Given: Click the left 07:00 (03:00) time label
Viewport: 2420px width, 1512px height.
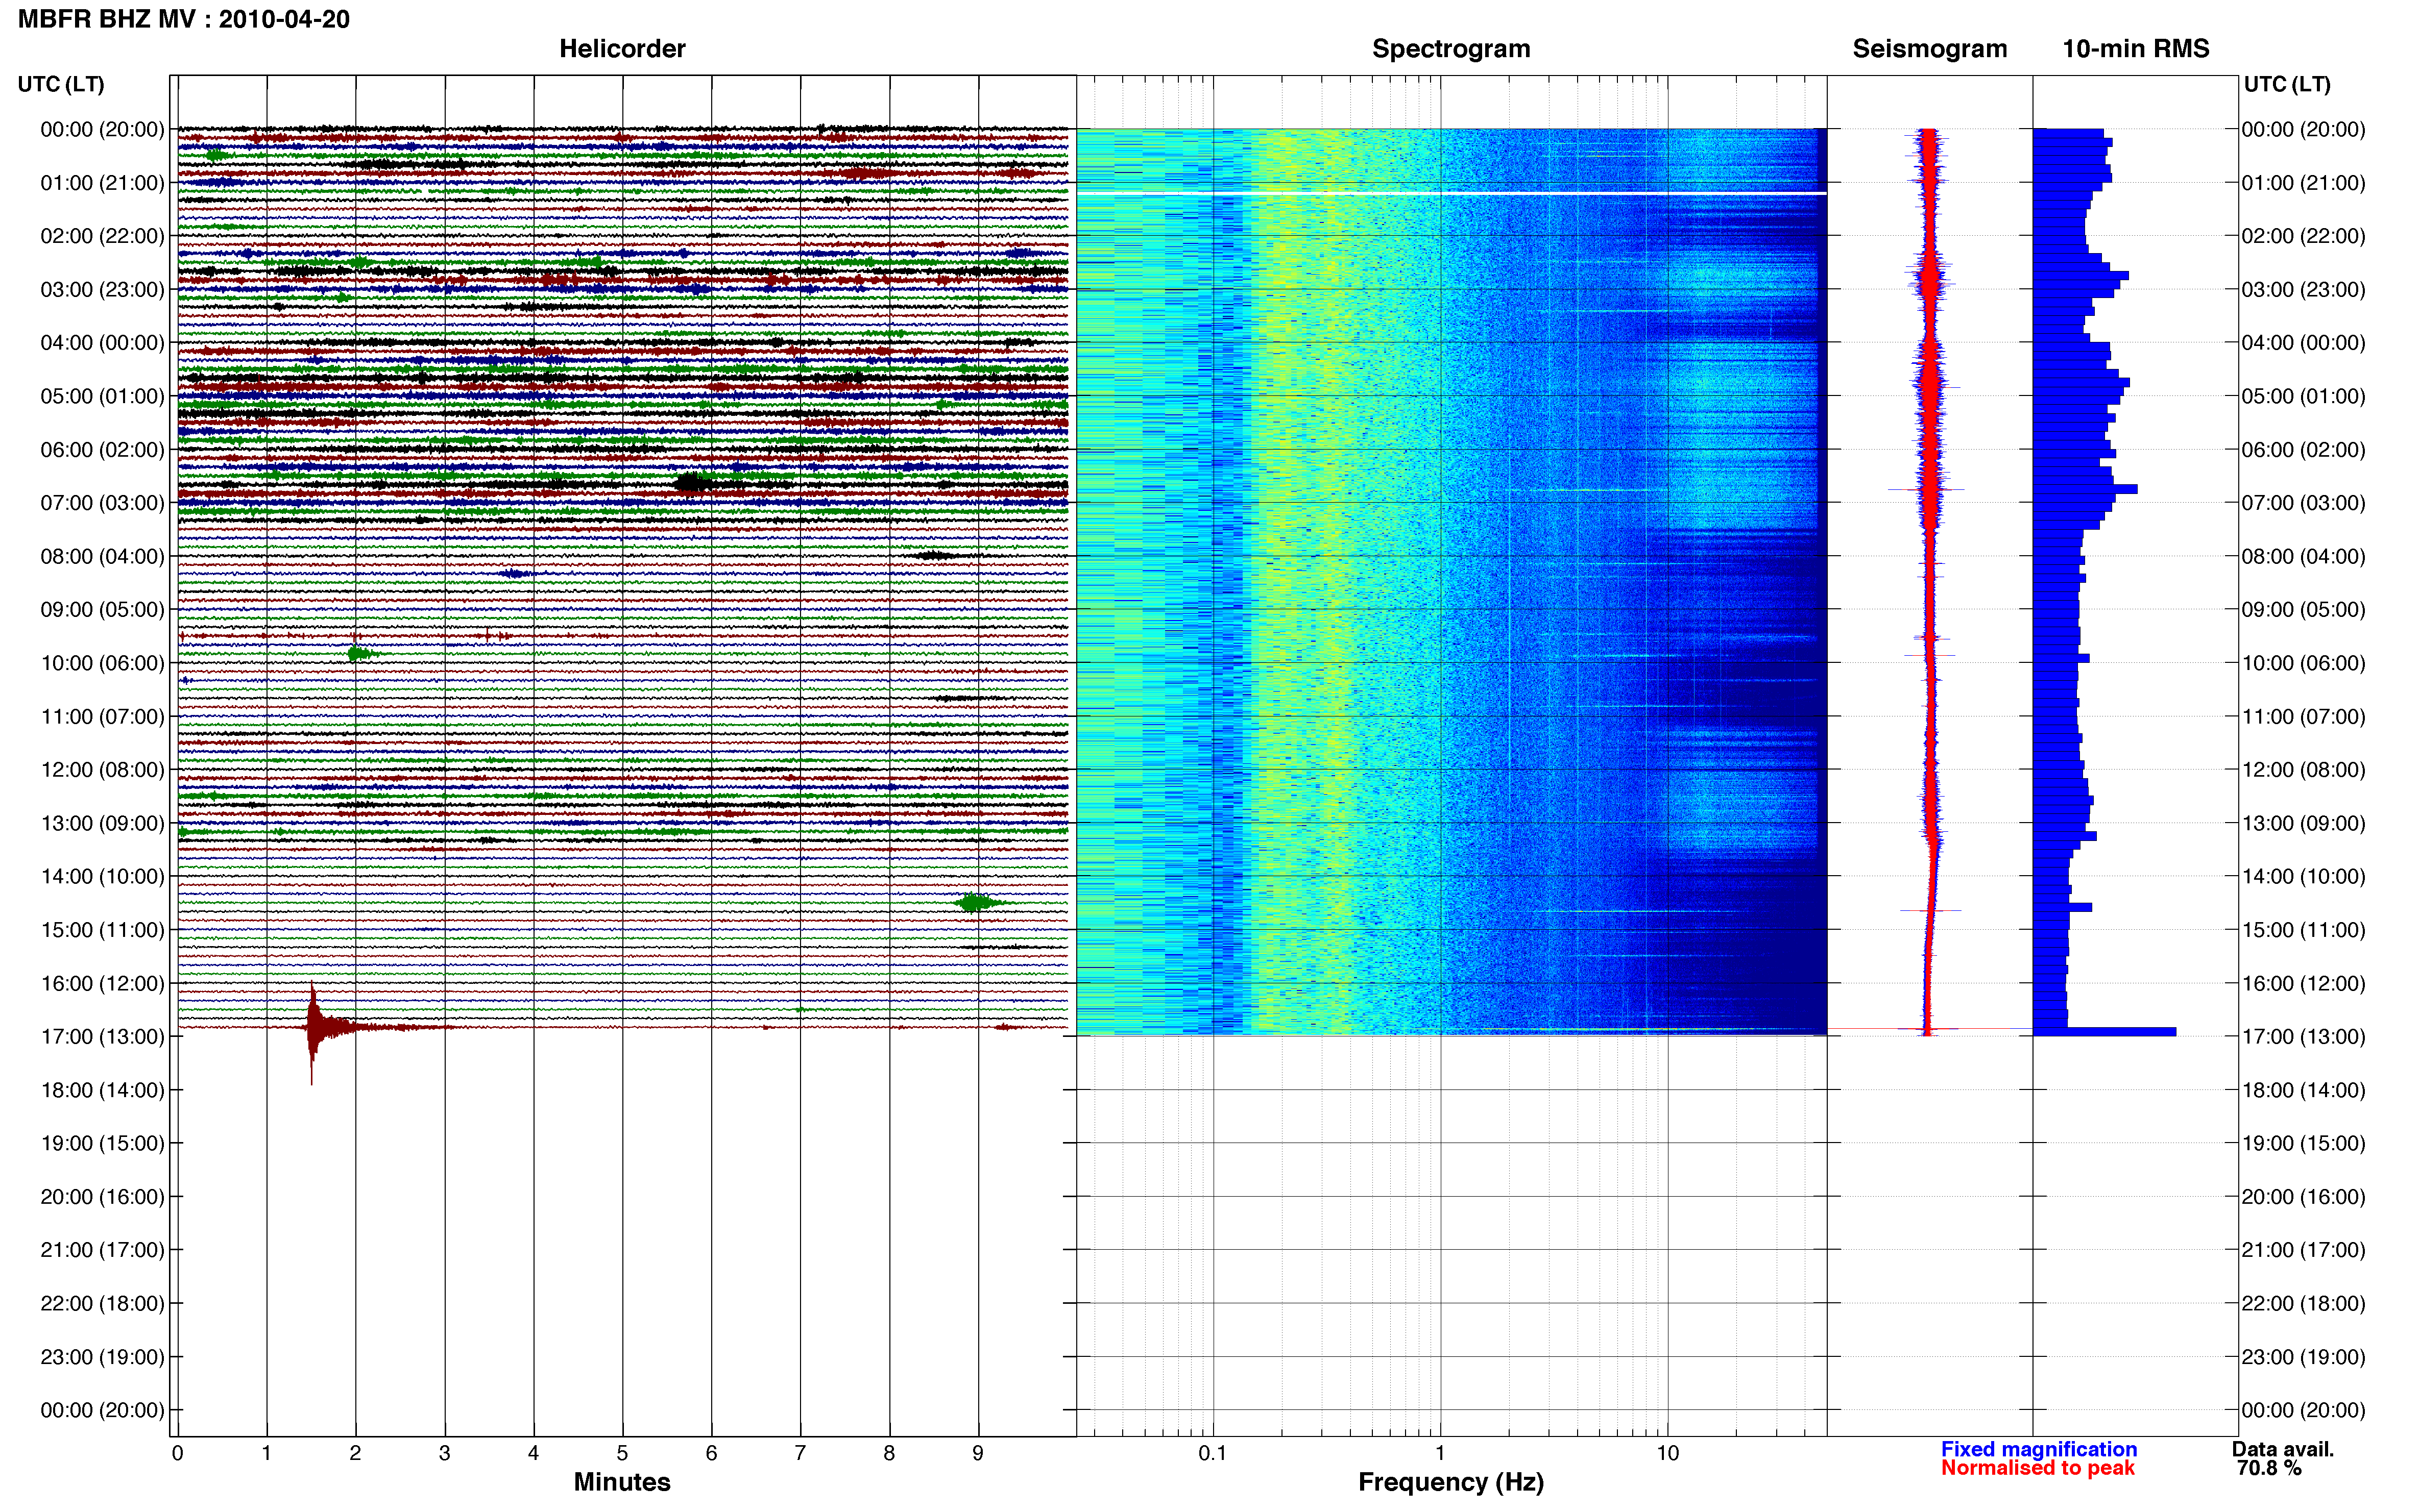Looking at the screenshot, I should coord(102,503).
